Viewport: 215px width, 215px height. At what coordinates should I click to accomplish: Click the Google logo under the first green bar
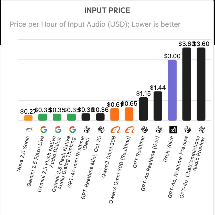pos(43,130)
